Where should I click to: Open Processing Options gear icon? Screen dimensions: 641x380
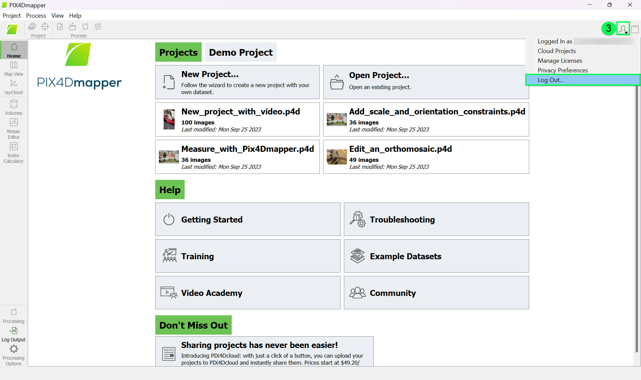14,349
